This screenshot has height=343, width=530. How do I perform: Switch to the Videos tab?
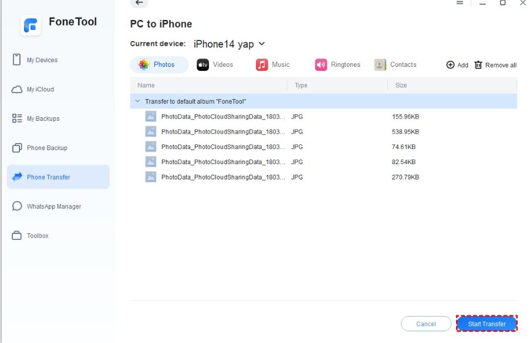[x=215, y=64]
